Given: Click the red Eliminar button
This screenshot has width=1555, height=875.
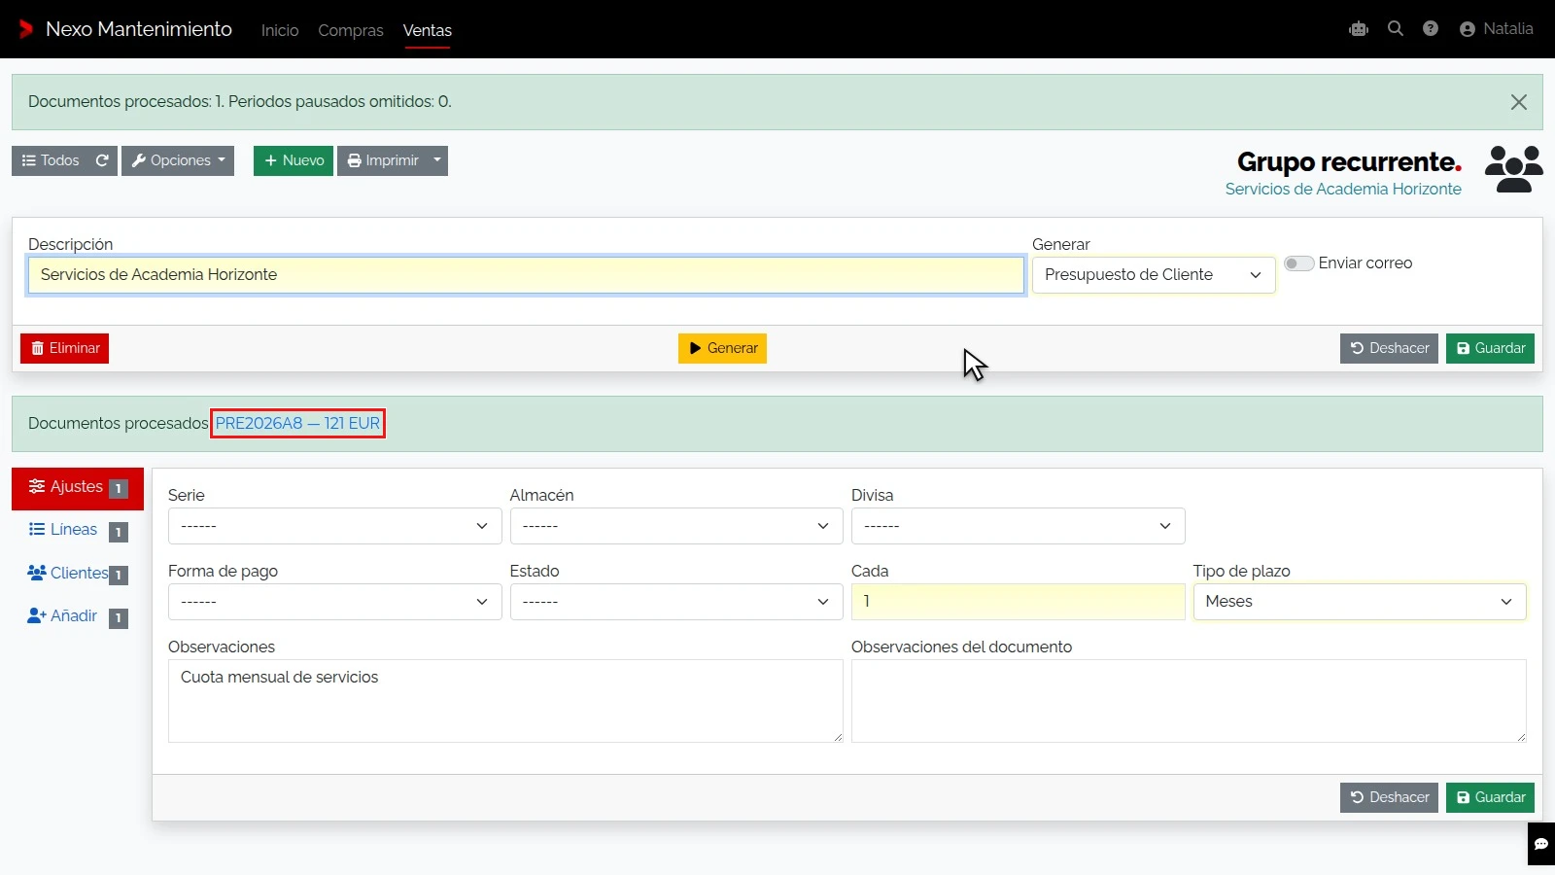Looking at the screenshot, I should tap(64, 348).
